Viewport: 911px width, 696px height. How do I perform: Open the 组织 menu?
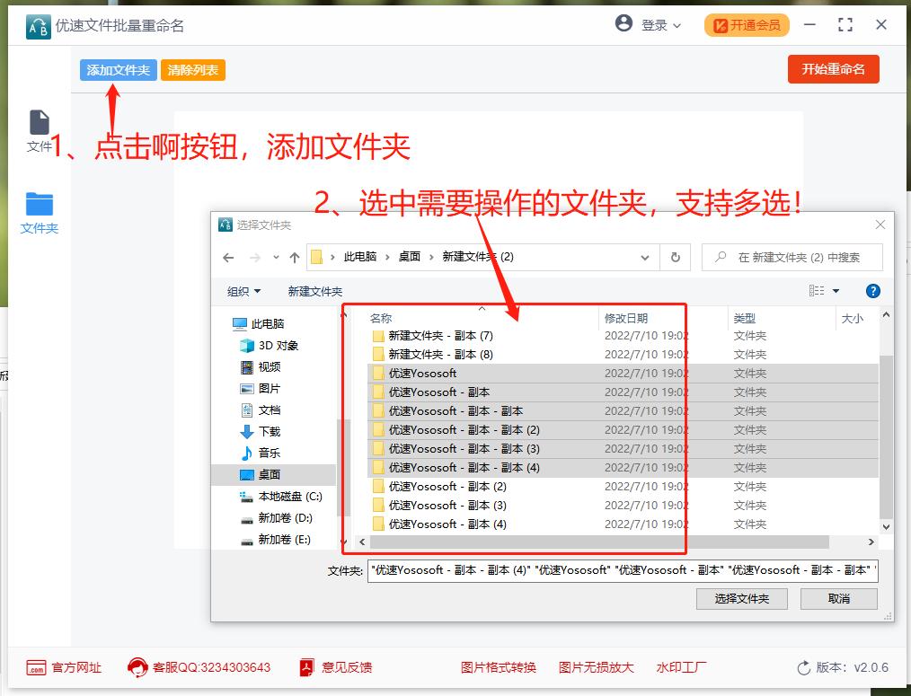point(243,291)
